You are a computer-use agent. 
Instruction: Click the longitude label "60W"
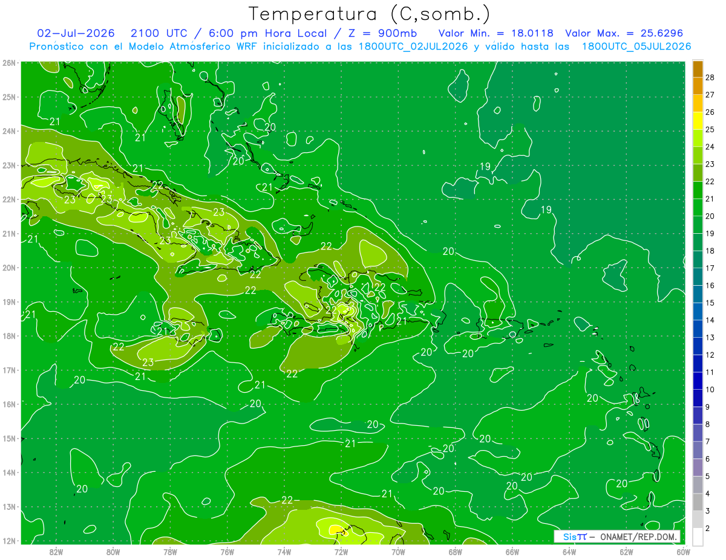[683, 552]
